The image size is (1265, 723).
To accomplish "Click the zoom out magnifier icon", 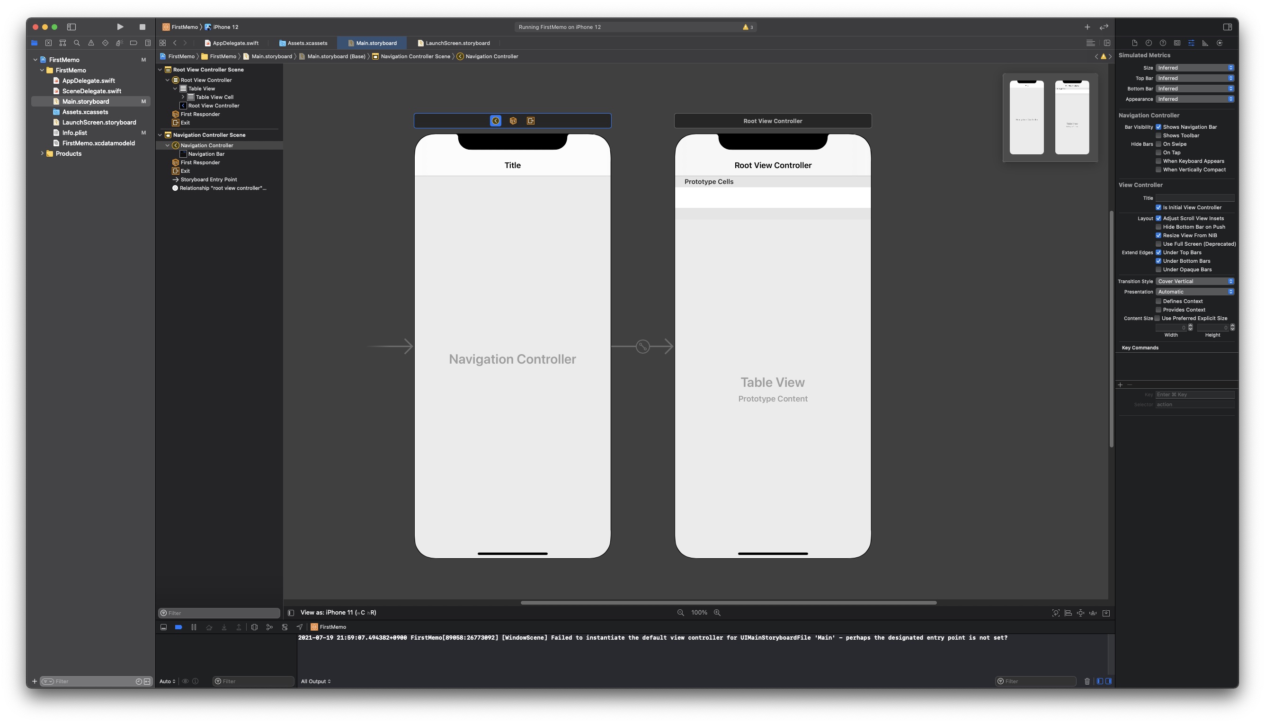I will [x=681, y=612].
